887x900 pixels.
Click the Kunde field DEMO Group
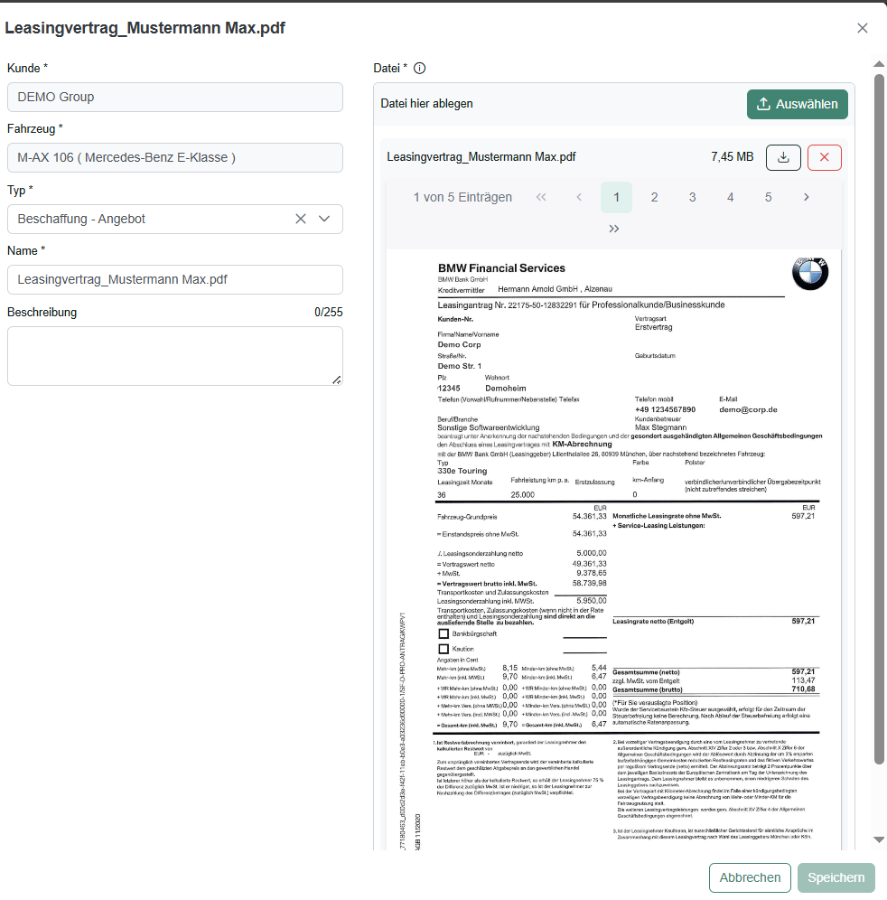175,97
